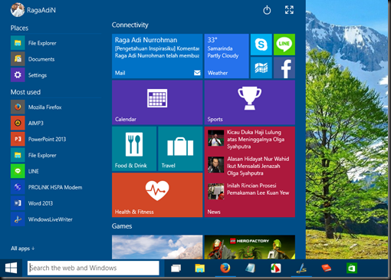Click the Windows Start button
Viewport: 391px width, 280px height.
click(x=11, y=268)
